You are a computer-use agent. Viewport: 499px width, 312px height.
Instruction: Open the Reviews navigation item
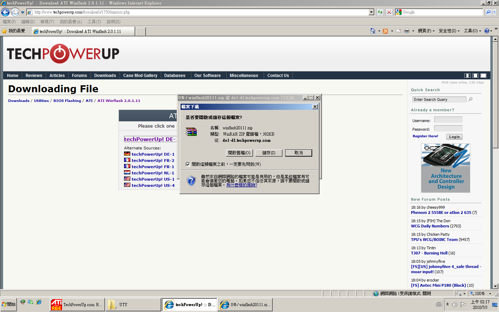34,76
